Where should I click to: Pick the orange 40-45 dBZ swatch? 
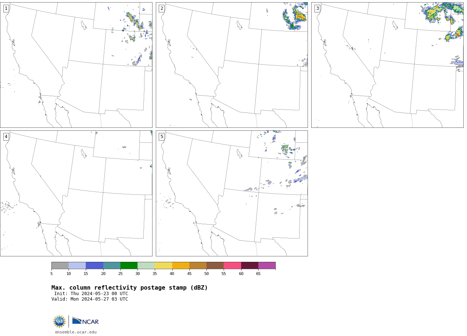(x=181, y=266)
